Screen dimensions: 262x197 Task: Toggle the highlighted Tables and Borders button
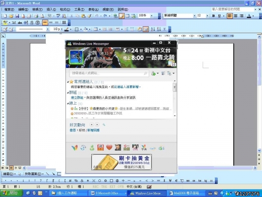pyautogui.click(x=122, y=16)
